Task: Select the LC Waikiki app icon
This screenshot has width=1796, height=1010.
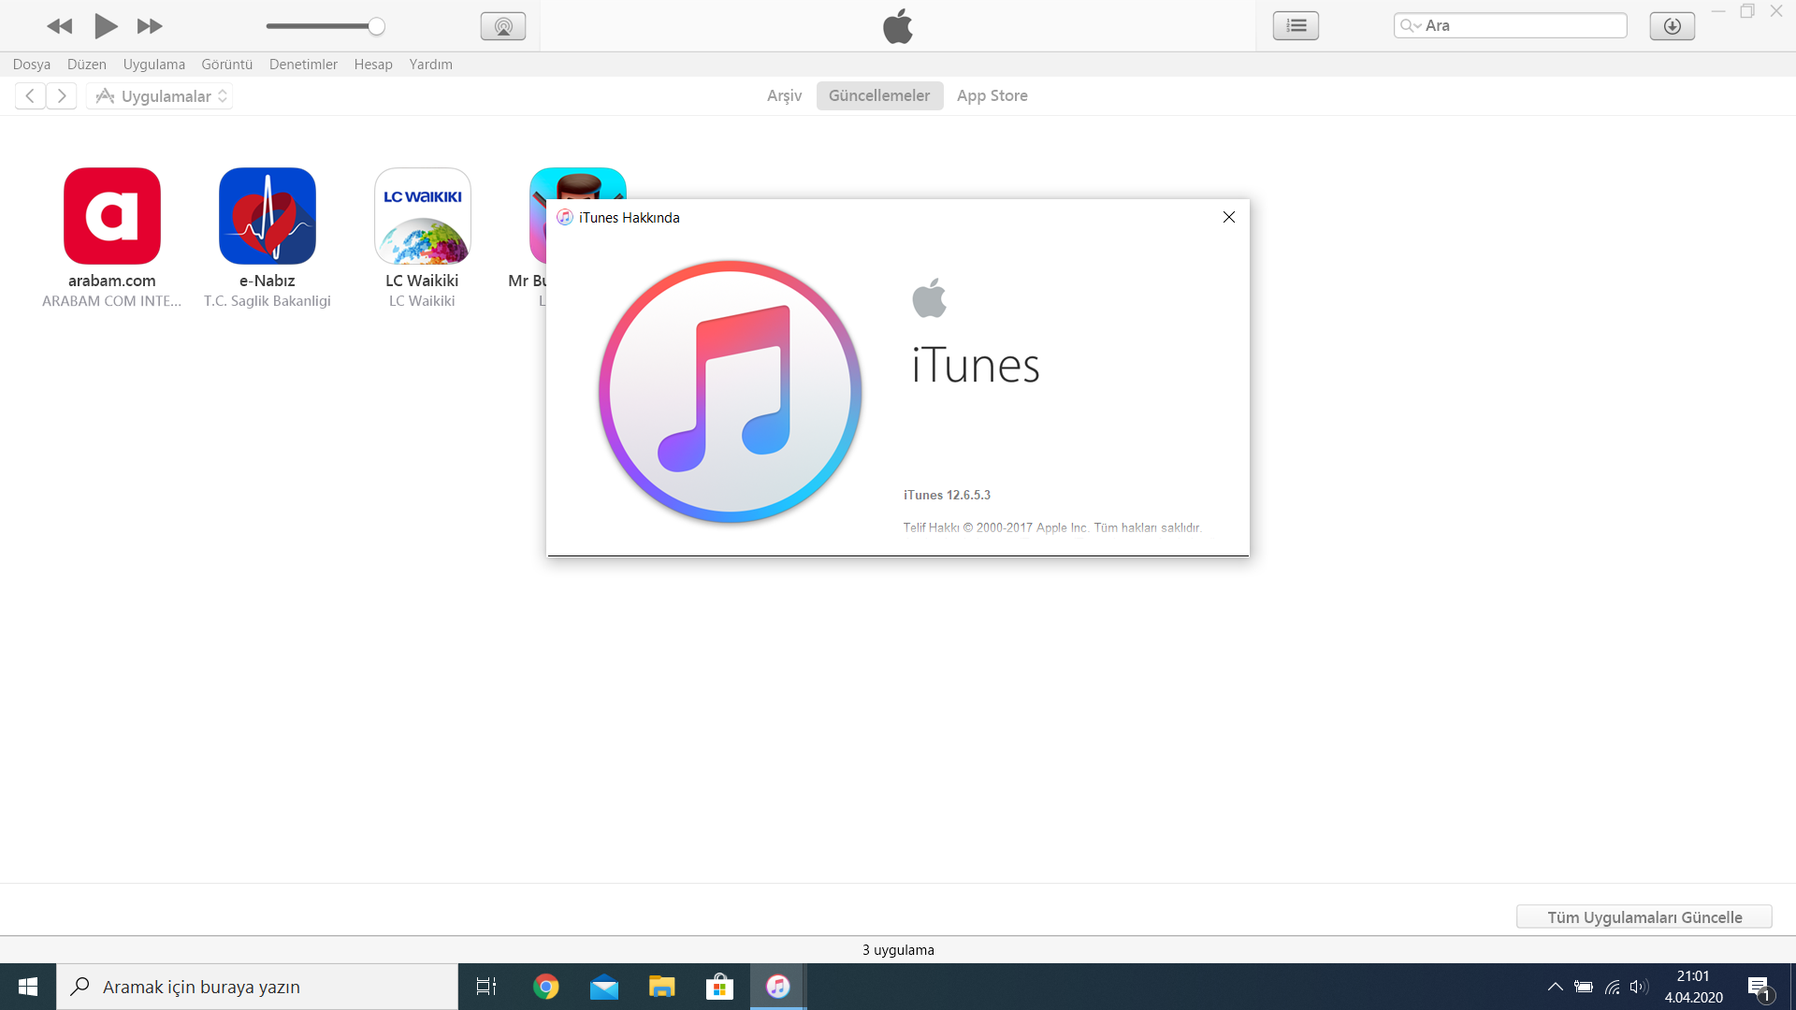Action: click(x=423, y=216)
